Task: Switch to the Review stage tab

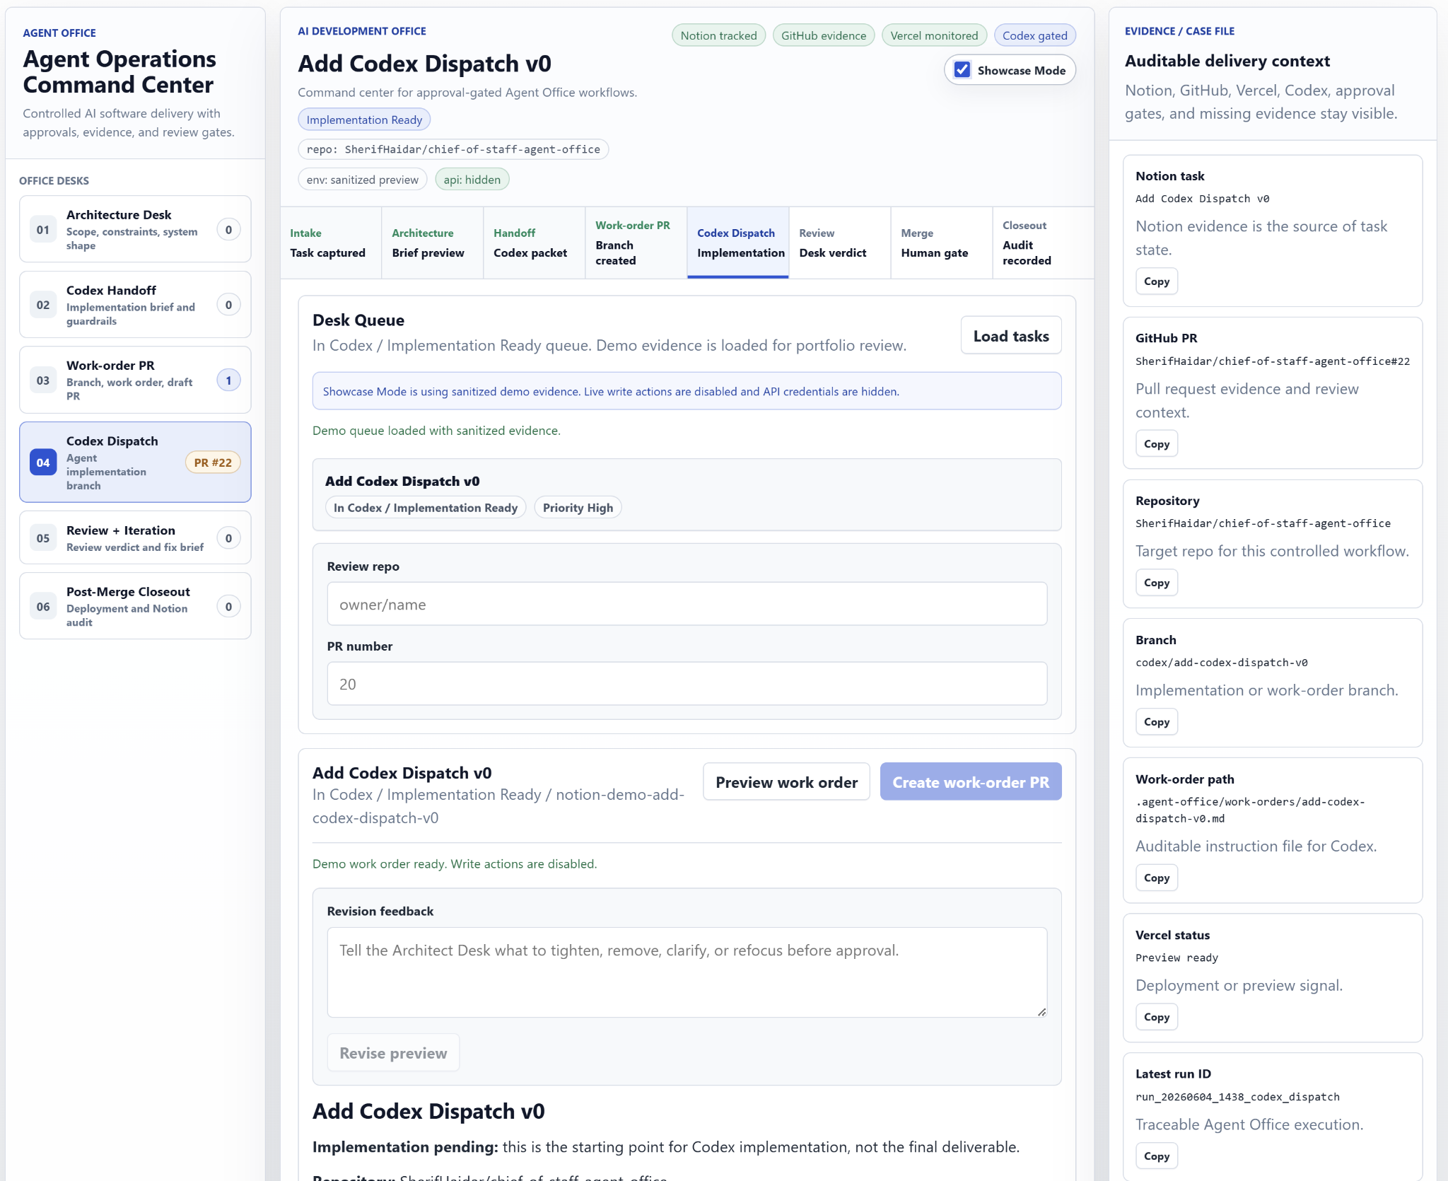Action: (x=840, y=243)
